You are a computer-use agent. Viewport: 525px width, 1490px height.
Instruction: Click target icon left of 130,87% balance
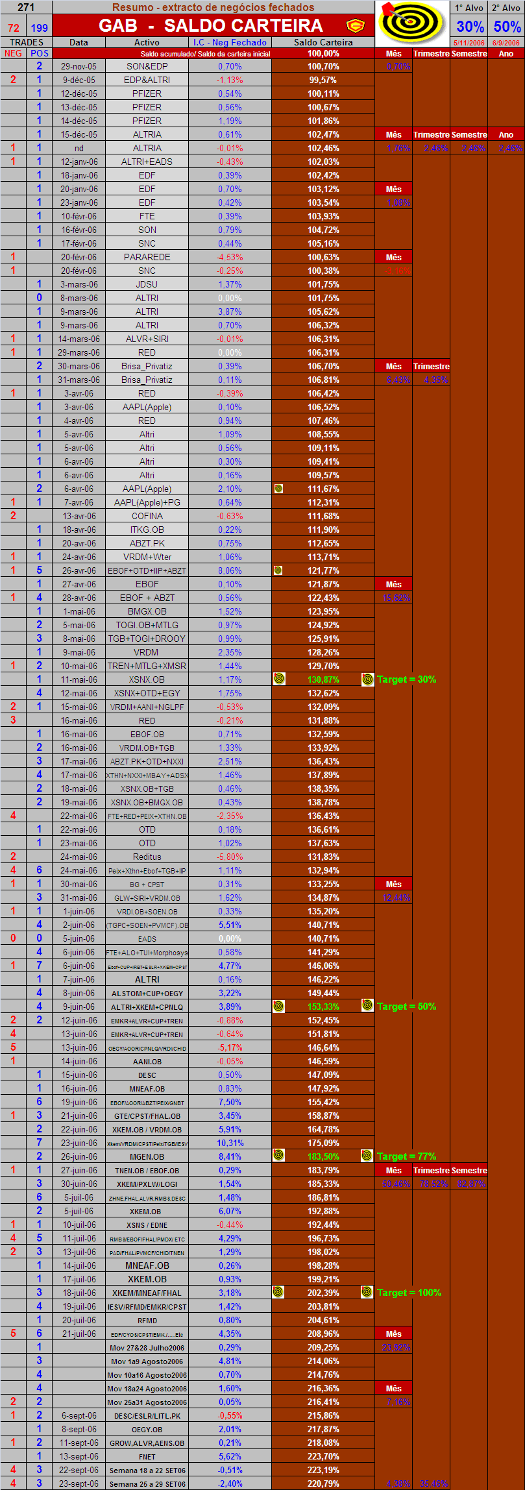coord(279,679)
